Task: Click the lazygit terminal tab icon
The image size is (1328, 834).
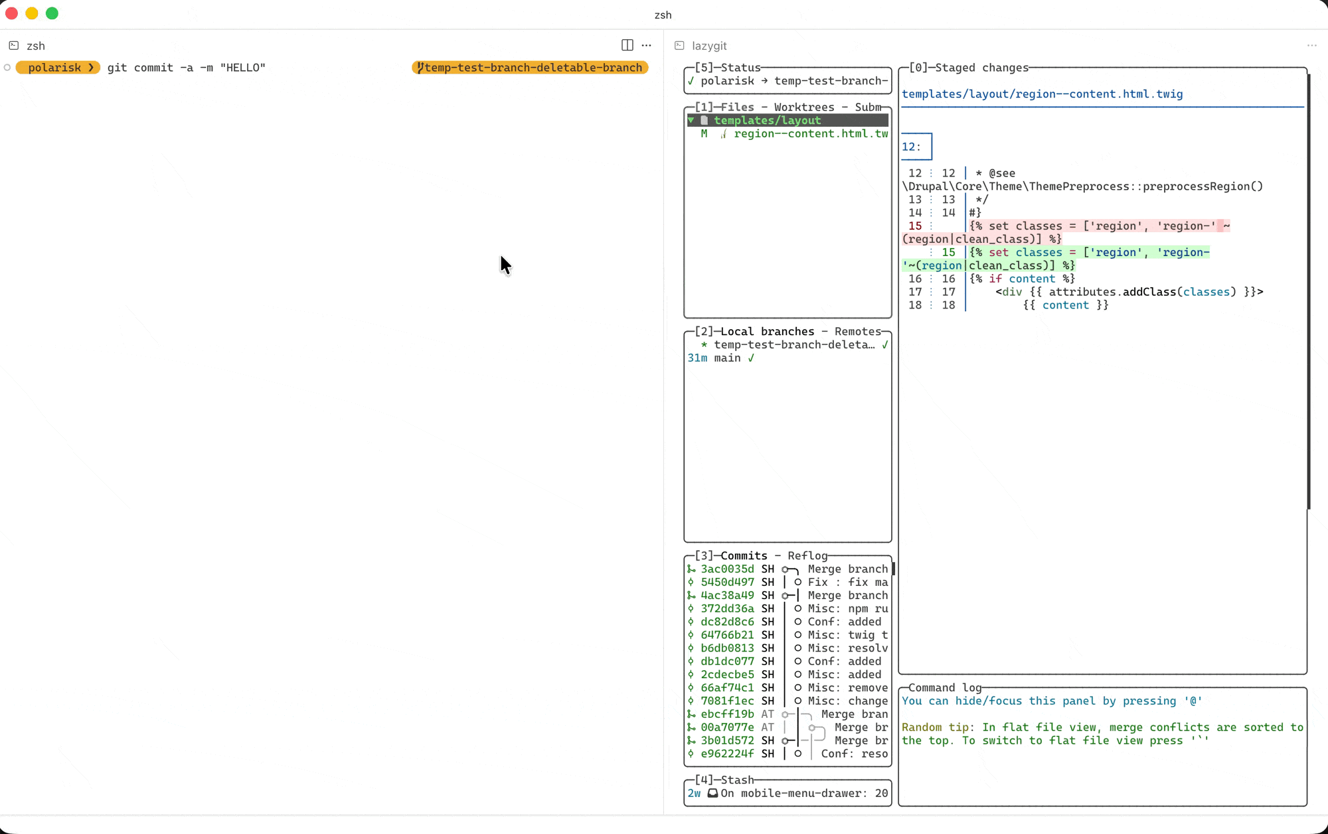Action: (x=679, y=46)
